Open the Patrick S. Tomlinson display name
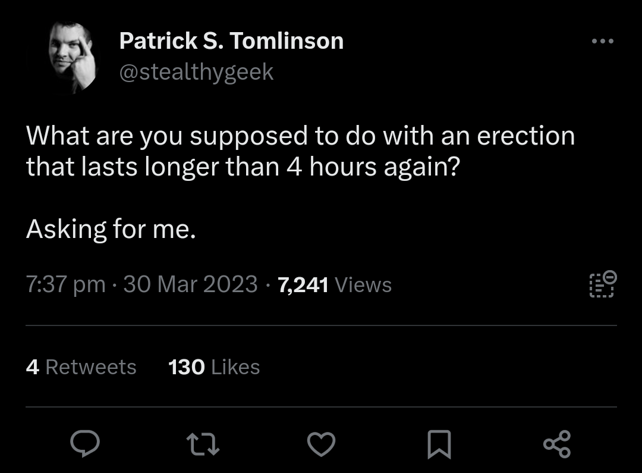Screen dimensions: 642x473 click(x=231, y=41)
